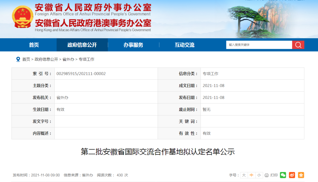Click the 安徽省人民政府港澳事务办公室 header title
318x182 pixels.
[93, 23]
